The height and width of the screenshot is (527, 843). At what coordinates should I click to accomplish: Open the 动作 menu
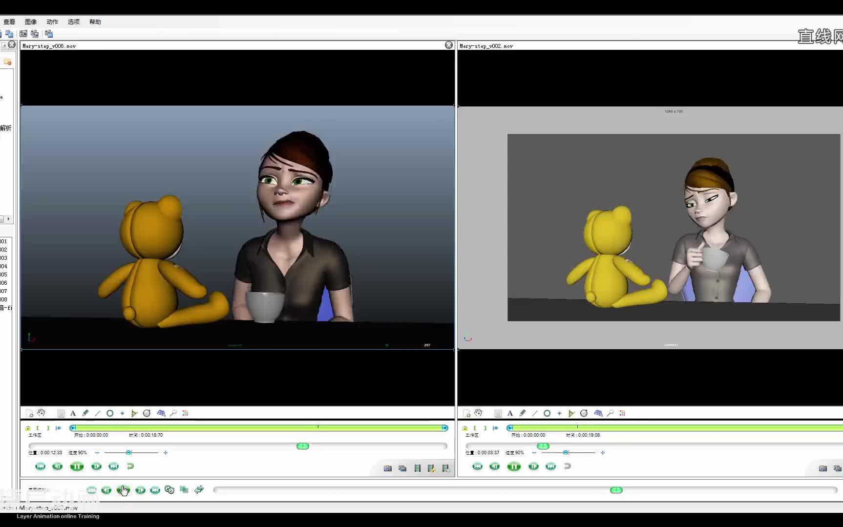(x=52, y=22)
